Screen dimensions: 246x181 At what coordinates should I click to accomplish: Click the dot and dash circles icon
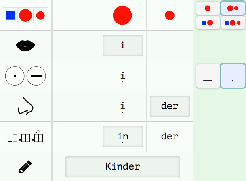coord(25,76)
